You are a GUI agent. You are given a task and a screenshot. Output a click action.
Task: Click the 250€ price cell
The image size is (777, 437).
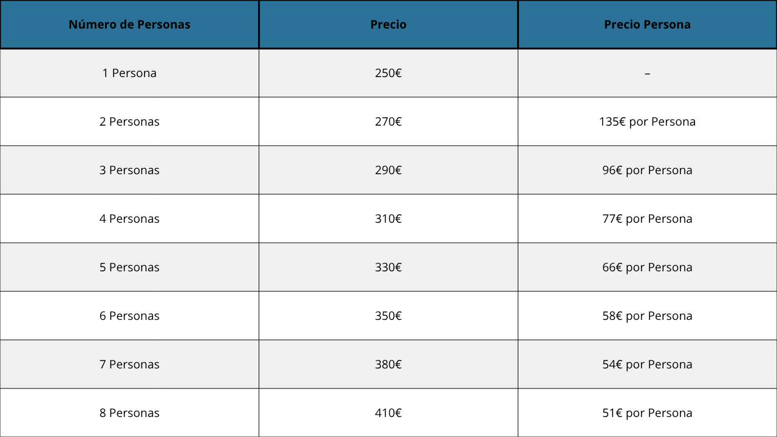point(388,73)
